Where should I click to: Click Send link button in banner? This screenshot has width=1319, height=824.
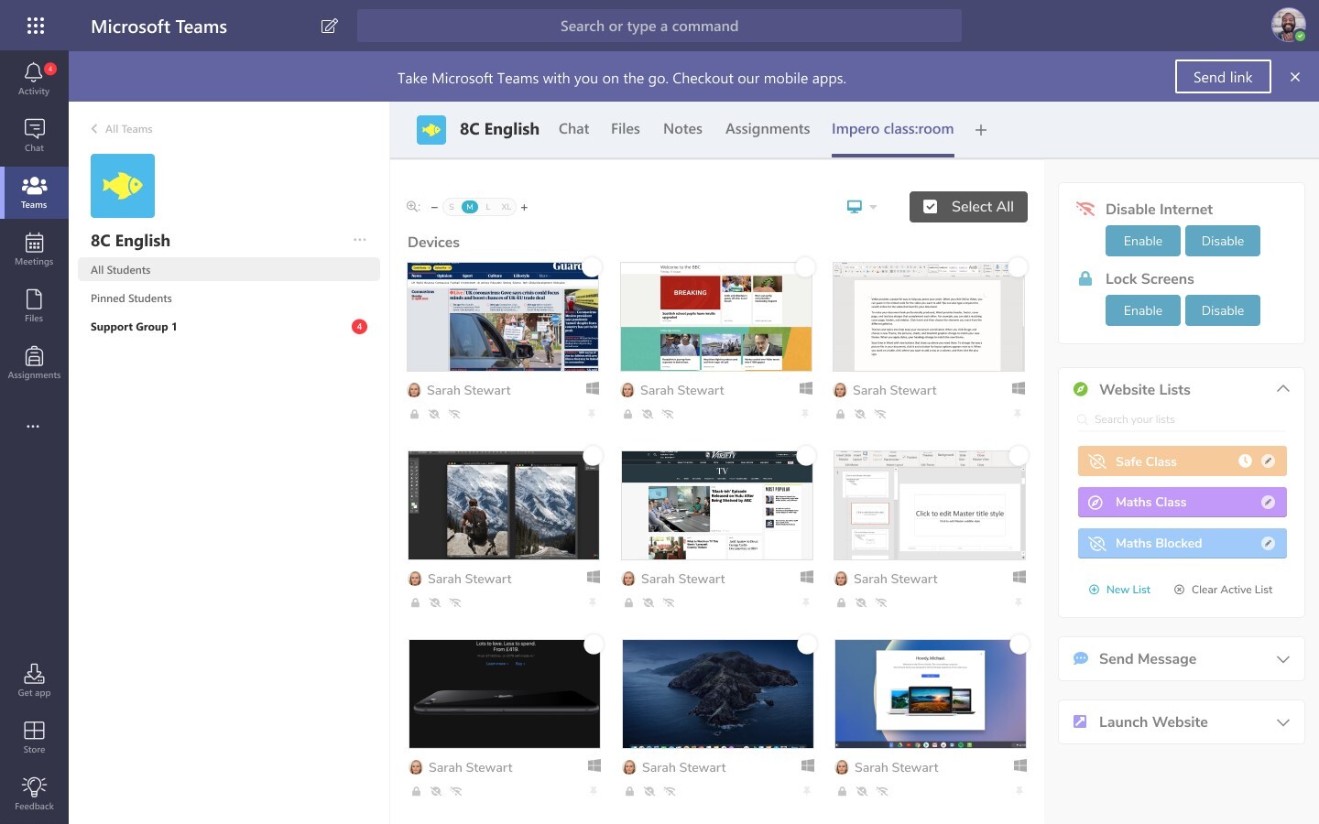[x=1223, y=77]
